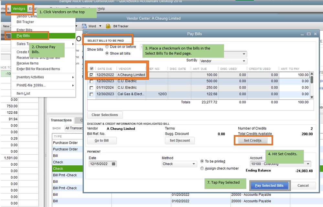Switch to the Transactions tab

61,120
